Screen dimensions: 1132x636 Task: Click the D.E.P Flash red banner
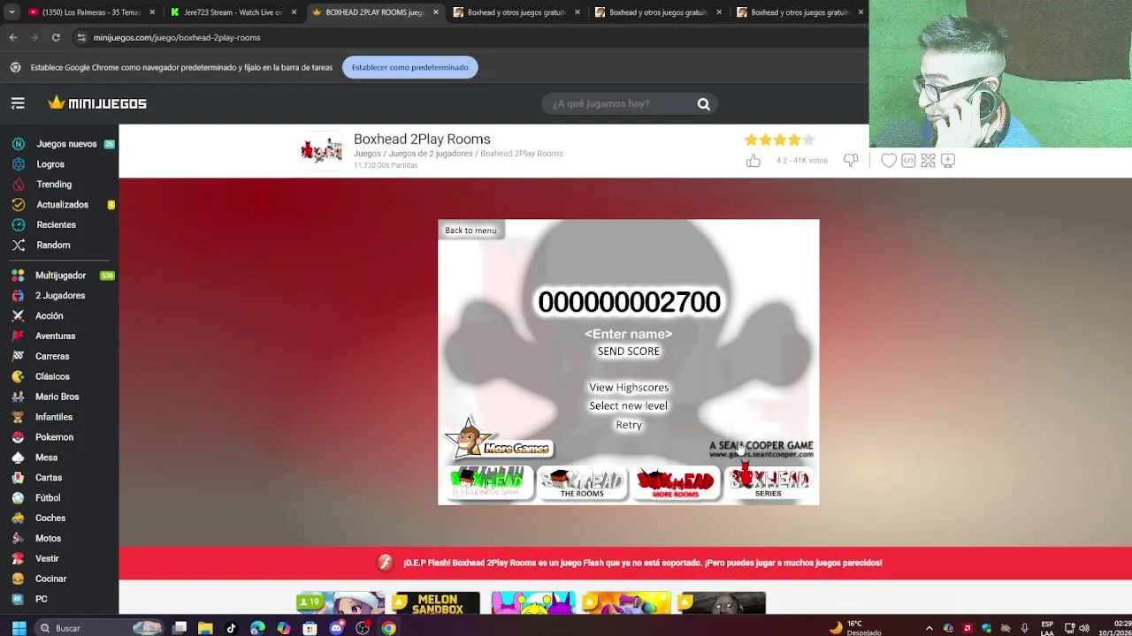(x=625, y=563)
